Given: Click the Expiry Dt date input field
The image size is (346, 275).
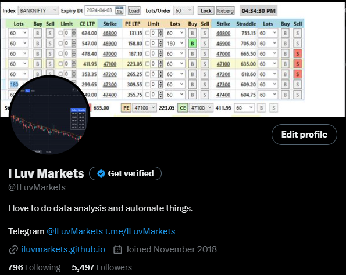Looking at the screenshot, I should 105,10.
